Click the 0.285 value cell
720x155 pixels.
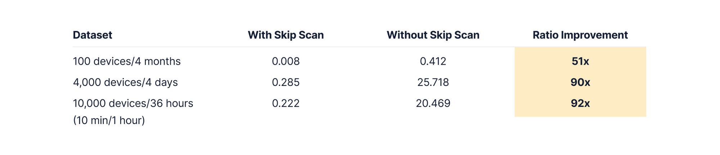point(285,82)
